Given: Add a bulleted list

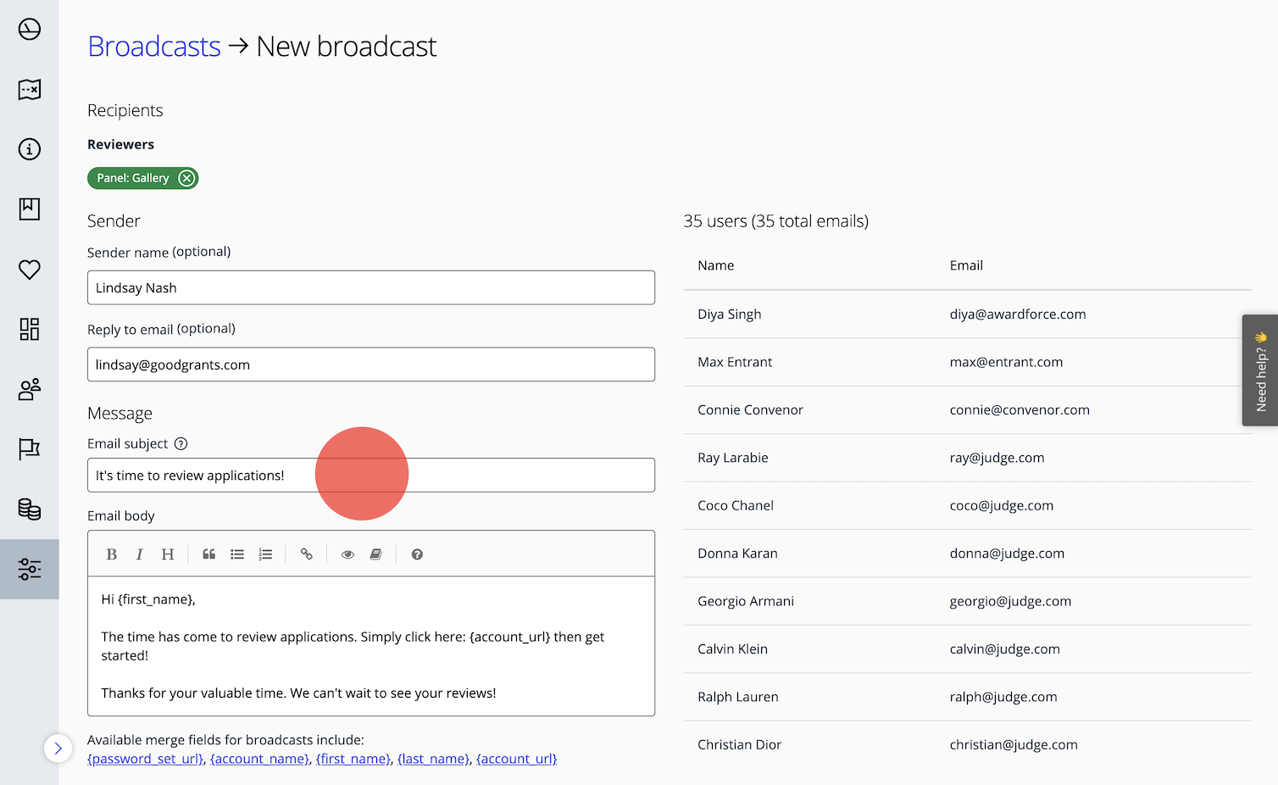Looking at the screenshot, I should pyautogui.click(x=237, y=554).
